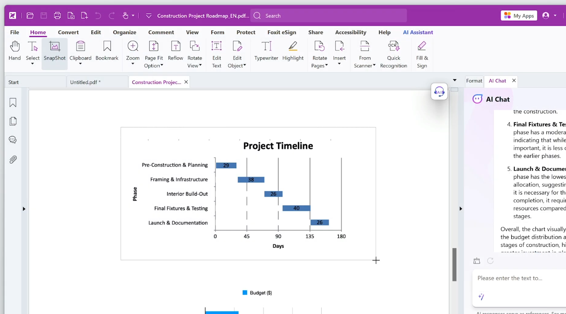566x314 pixels.
Task: Open the Help tab
Action: 385,32
